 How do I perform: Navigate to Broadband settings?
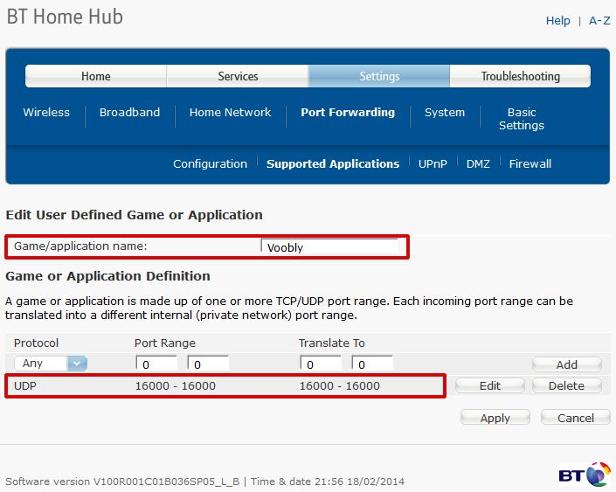pos(129,113)
